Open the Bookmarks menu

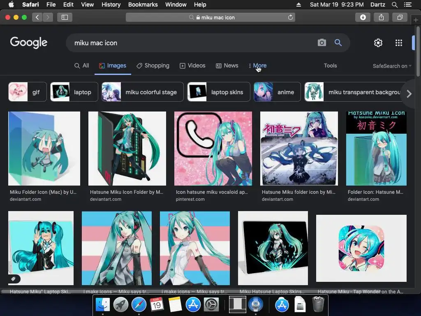tap(143, 5)
